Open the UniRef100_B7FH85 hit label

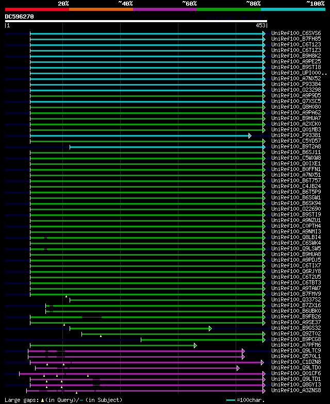coord(296,39)
